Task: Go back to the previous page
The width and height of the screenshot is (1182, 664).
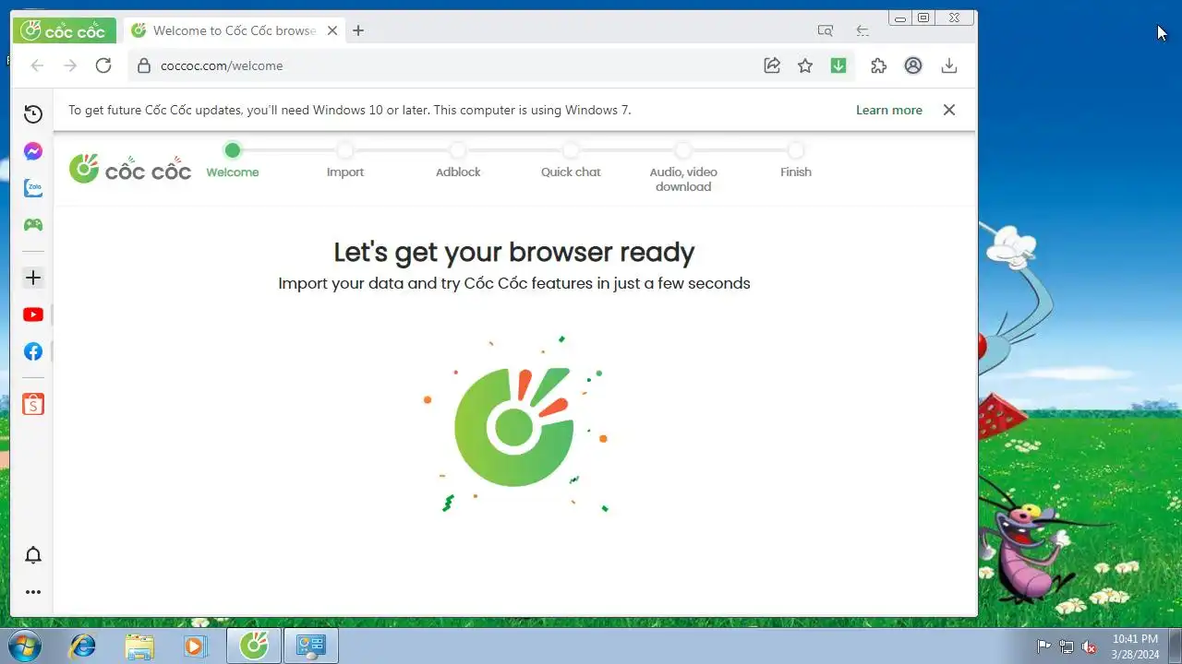Action: (x=37, y=65)
